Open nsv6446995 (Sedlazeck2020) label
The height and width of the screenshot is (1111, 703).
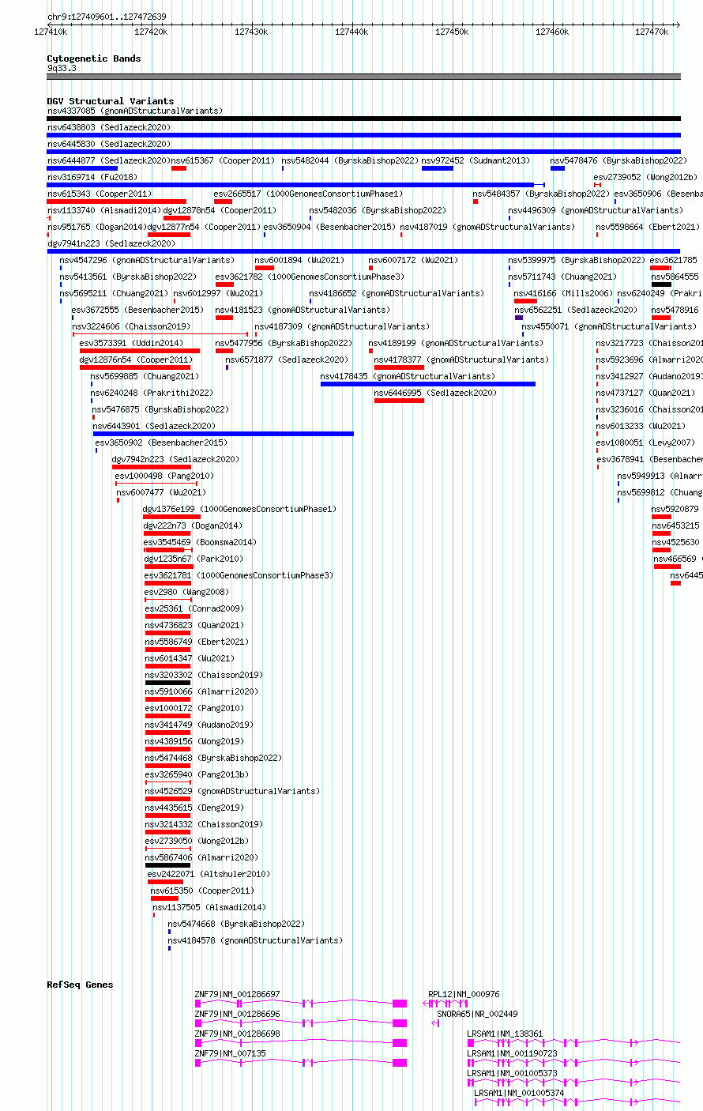435,393
